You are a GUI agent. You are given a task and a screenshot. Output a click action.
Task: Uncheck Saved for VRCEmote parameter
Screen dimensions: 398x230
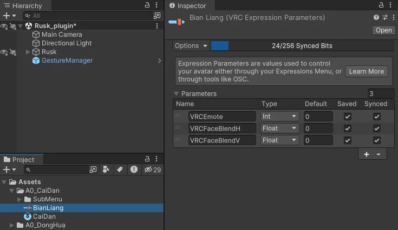[348, 117]
